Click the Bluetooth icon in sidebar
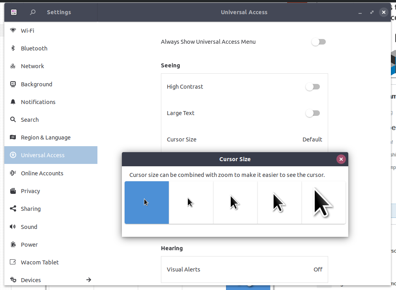This screenshot has width=396, height=290. click(13, 48)
